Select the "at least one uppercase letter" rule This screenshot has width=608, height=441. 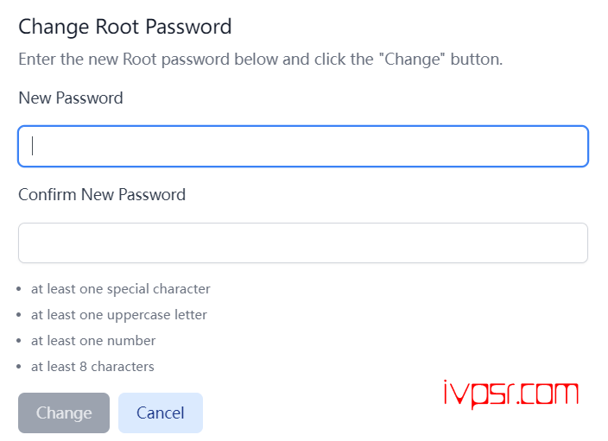point(119,315)
